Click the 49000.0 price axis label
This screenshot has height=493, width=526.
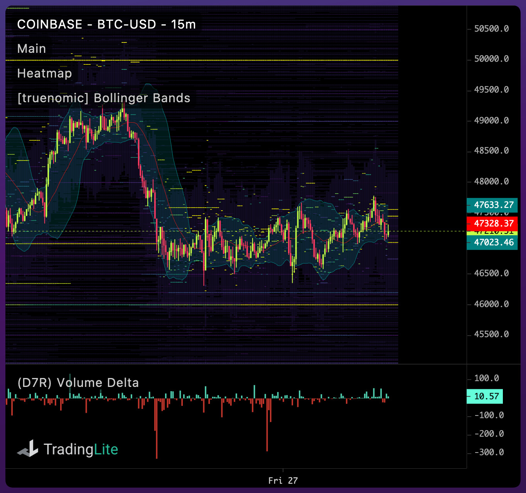[x=491, y=120]
